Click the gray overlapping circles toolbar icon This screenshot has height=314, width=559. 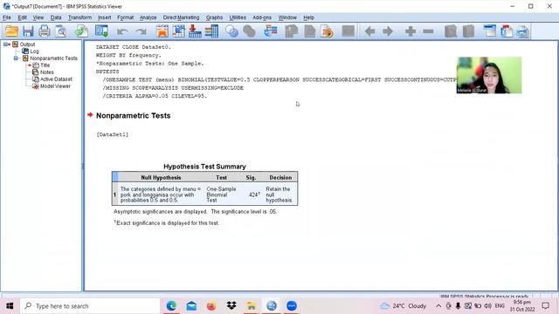(249, 31)
